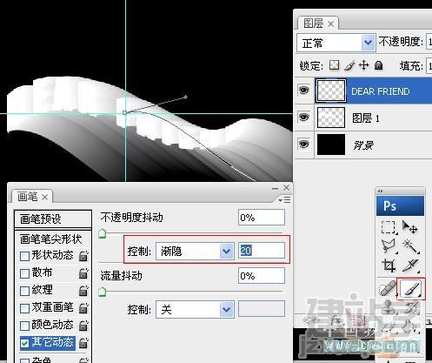
Task: Open the 渐隐 control dropdown
Action: tap(195, 251)
